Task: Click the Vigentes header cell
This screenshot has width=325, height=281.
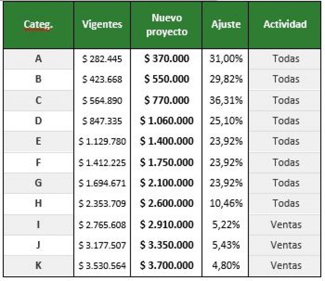Action: [102, 25]
